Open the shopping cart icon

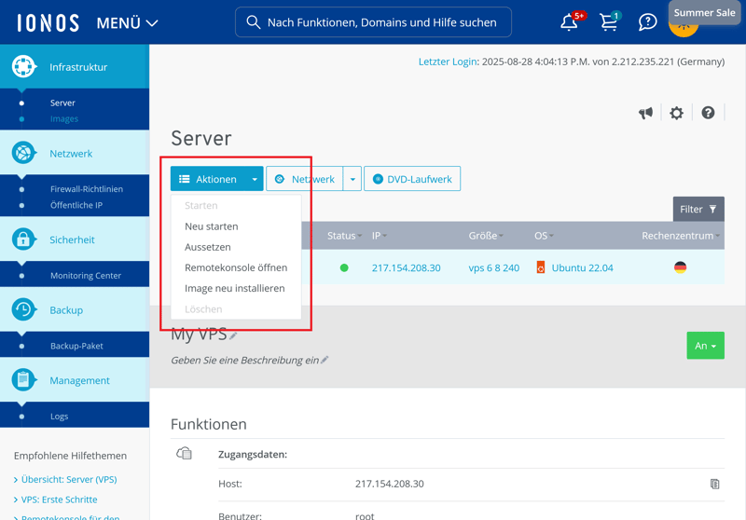point(609,22)
